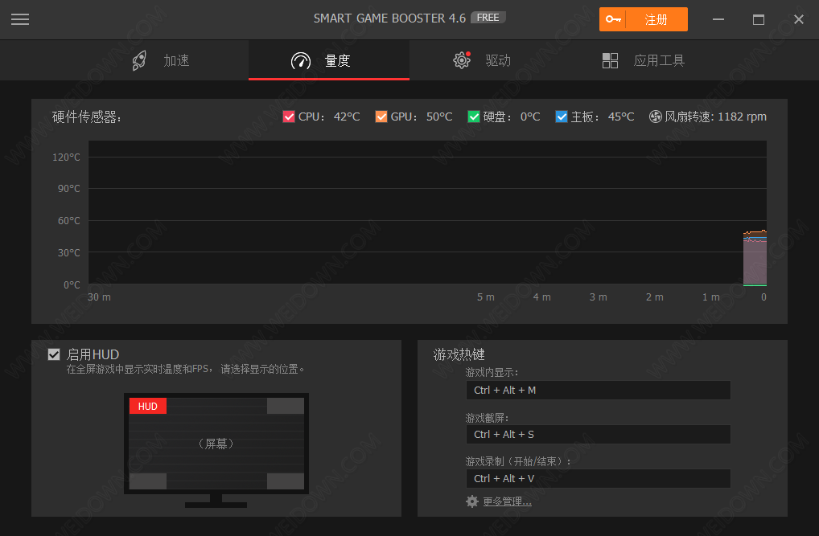The height and width of the screenshot is (536, 819).
Task: Click the rocket icon for 加速
Action: tap(139, 60)
